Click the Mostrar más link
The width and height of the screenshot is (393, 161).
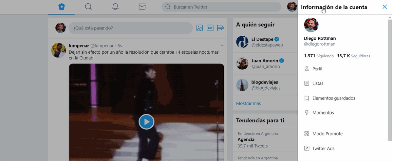click(x=249, y=103)
